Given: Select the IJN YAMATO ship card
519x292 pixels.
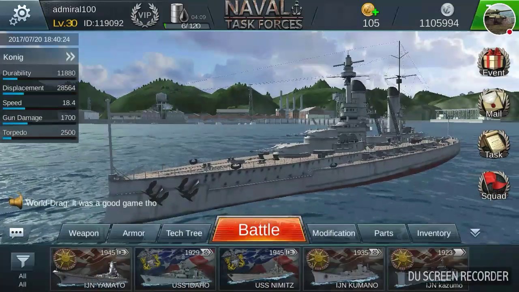Looking at the screenshot, I should pos(91,268).
